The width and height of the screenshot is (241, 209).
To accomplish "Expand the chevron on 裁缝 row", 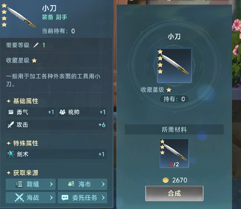I will tap(51, 184).
